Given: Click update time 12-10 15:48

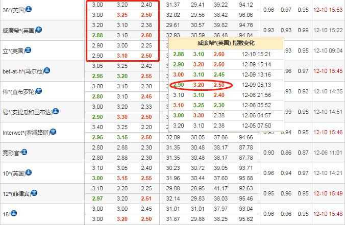Looking at the screenshot, I should point(328,214).
